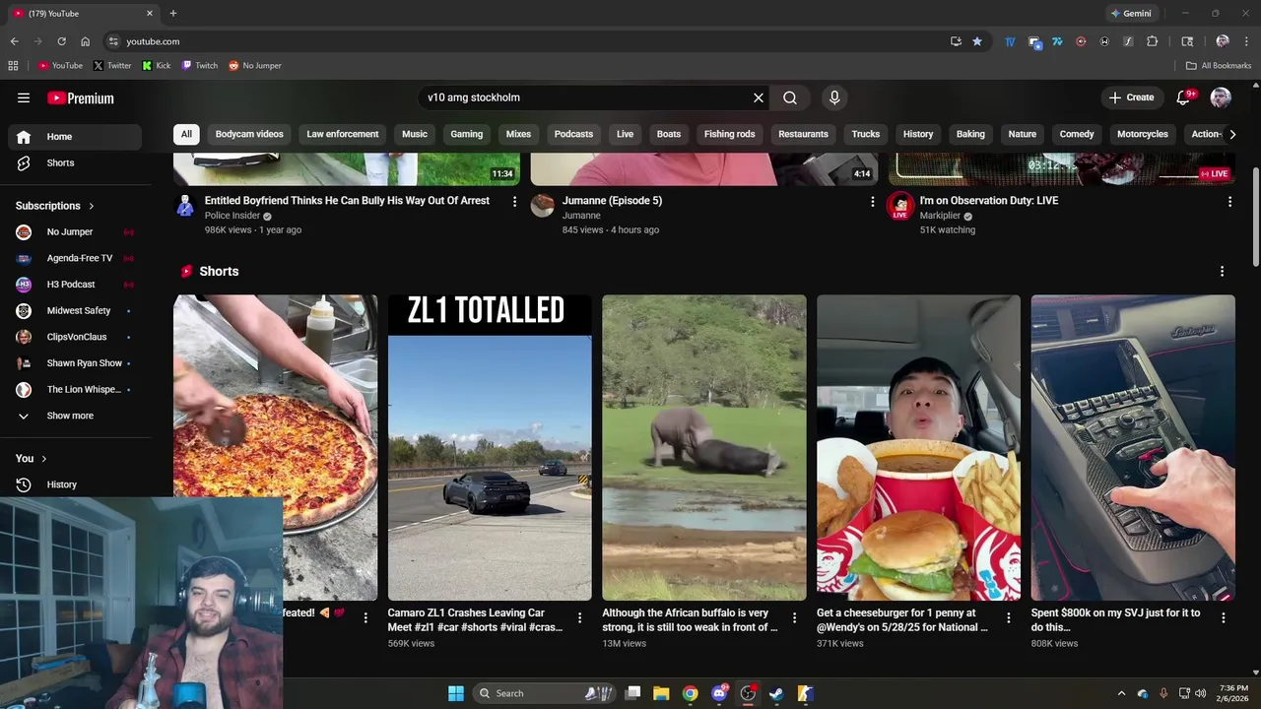
Task: Open the Police Insider channel avatar
Action: point(185,206)
